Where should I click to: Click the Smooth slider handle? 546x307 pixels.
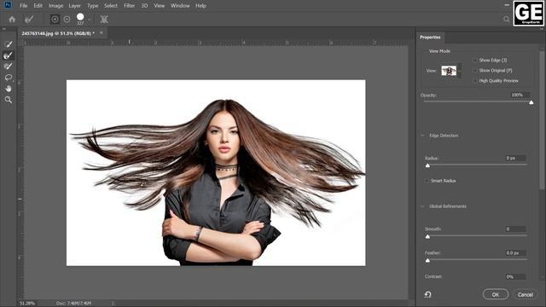[x=427, y=237]
